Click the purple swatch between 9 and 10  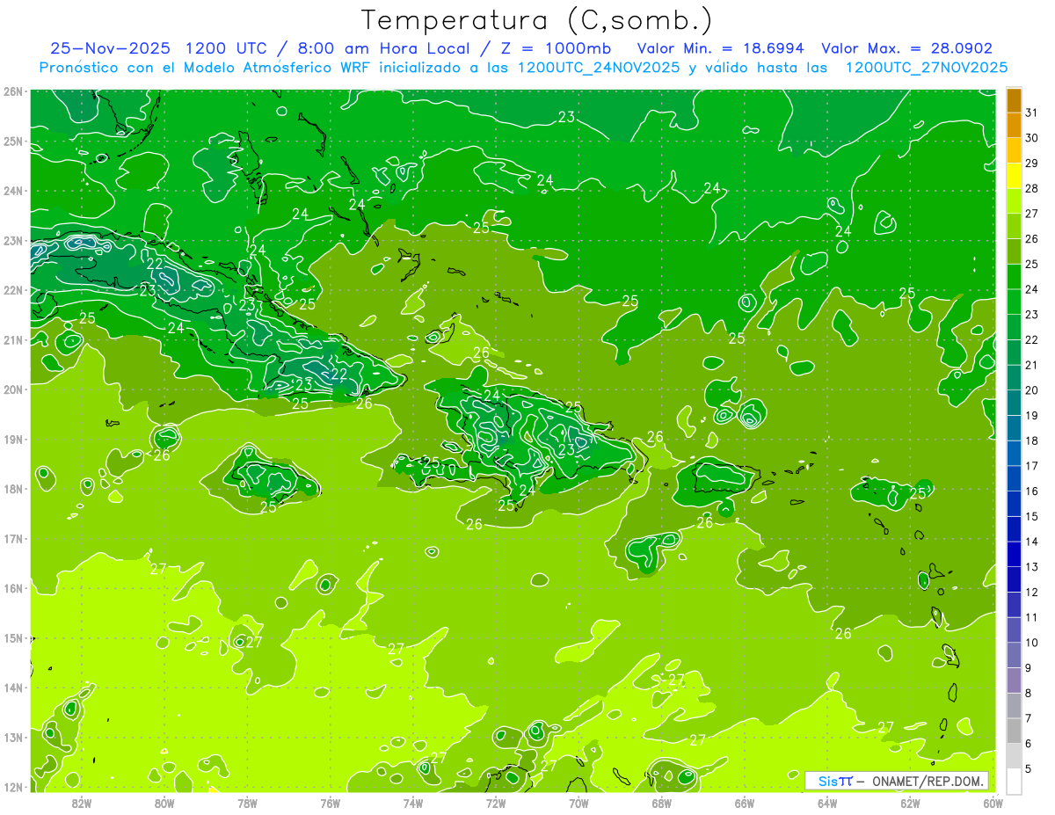(1014, 656)
